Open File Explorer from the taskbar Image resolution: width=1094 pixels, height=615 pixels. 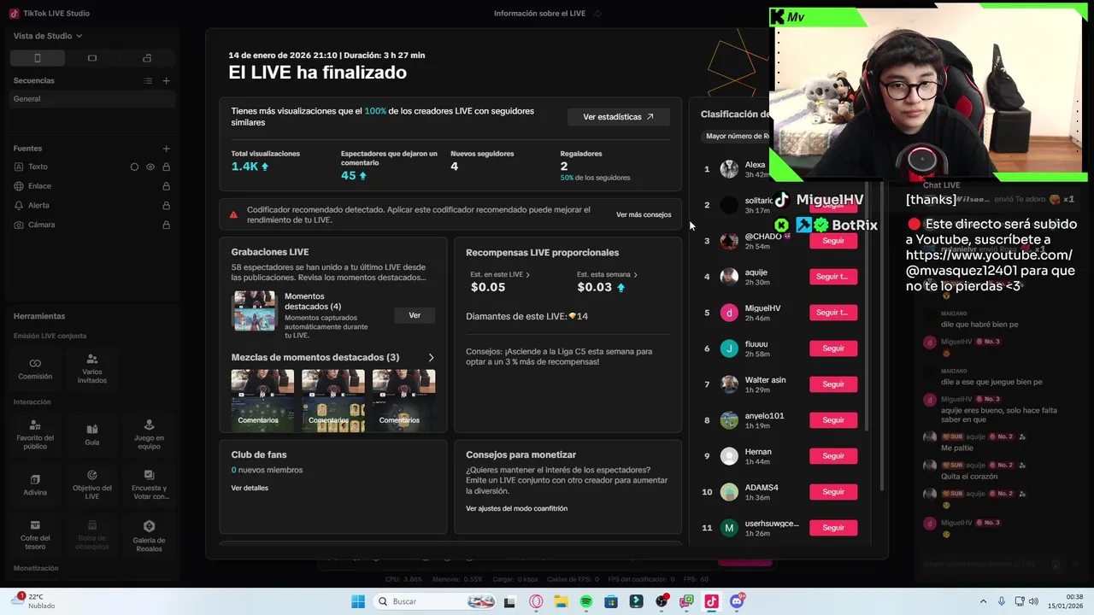coord(561,602)
